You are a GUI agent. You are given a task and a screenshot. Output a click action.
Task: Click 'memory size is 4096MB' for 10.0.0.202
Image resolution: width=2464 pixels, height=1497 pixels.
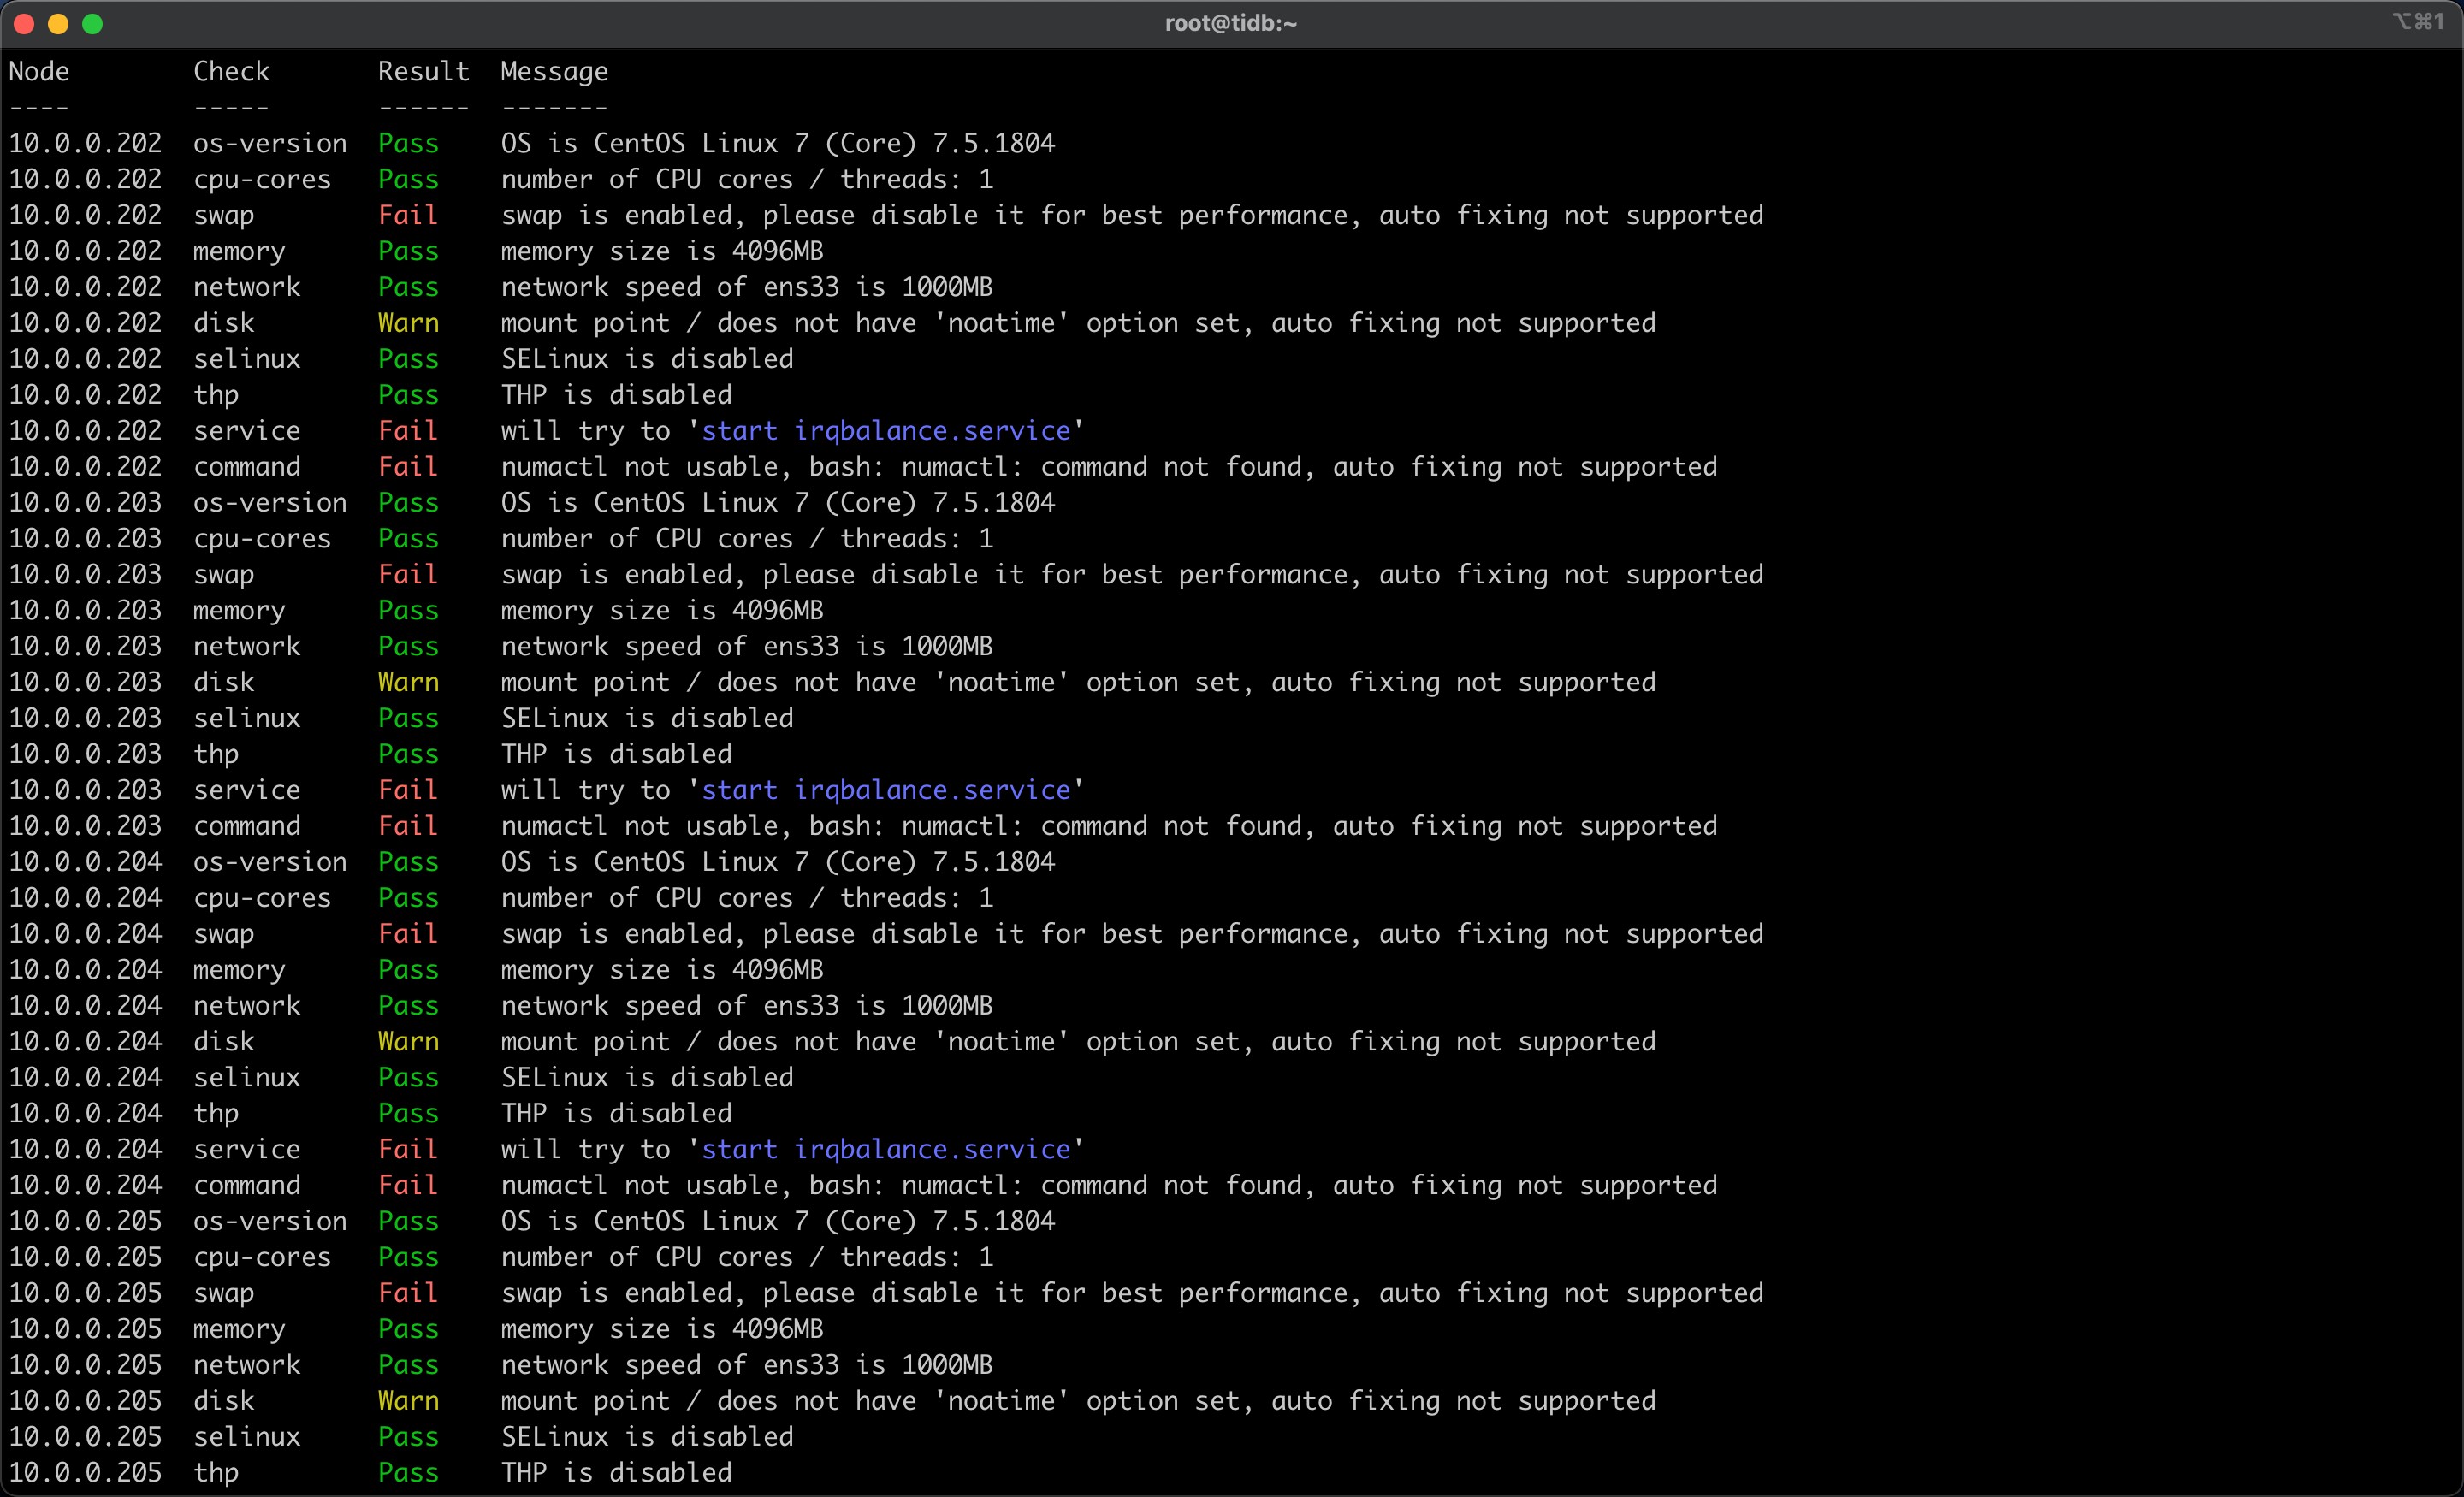pyautogui.click(x=662, y=252)
